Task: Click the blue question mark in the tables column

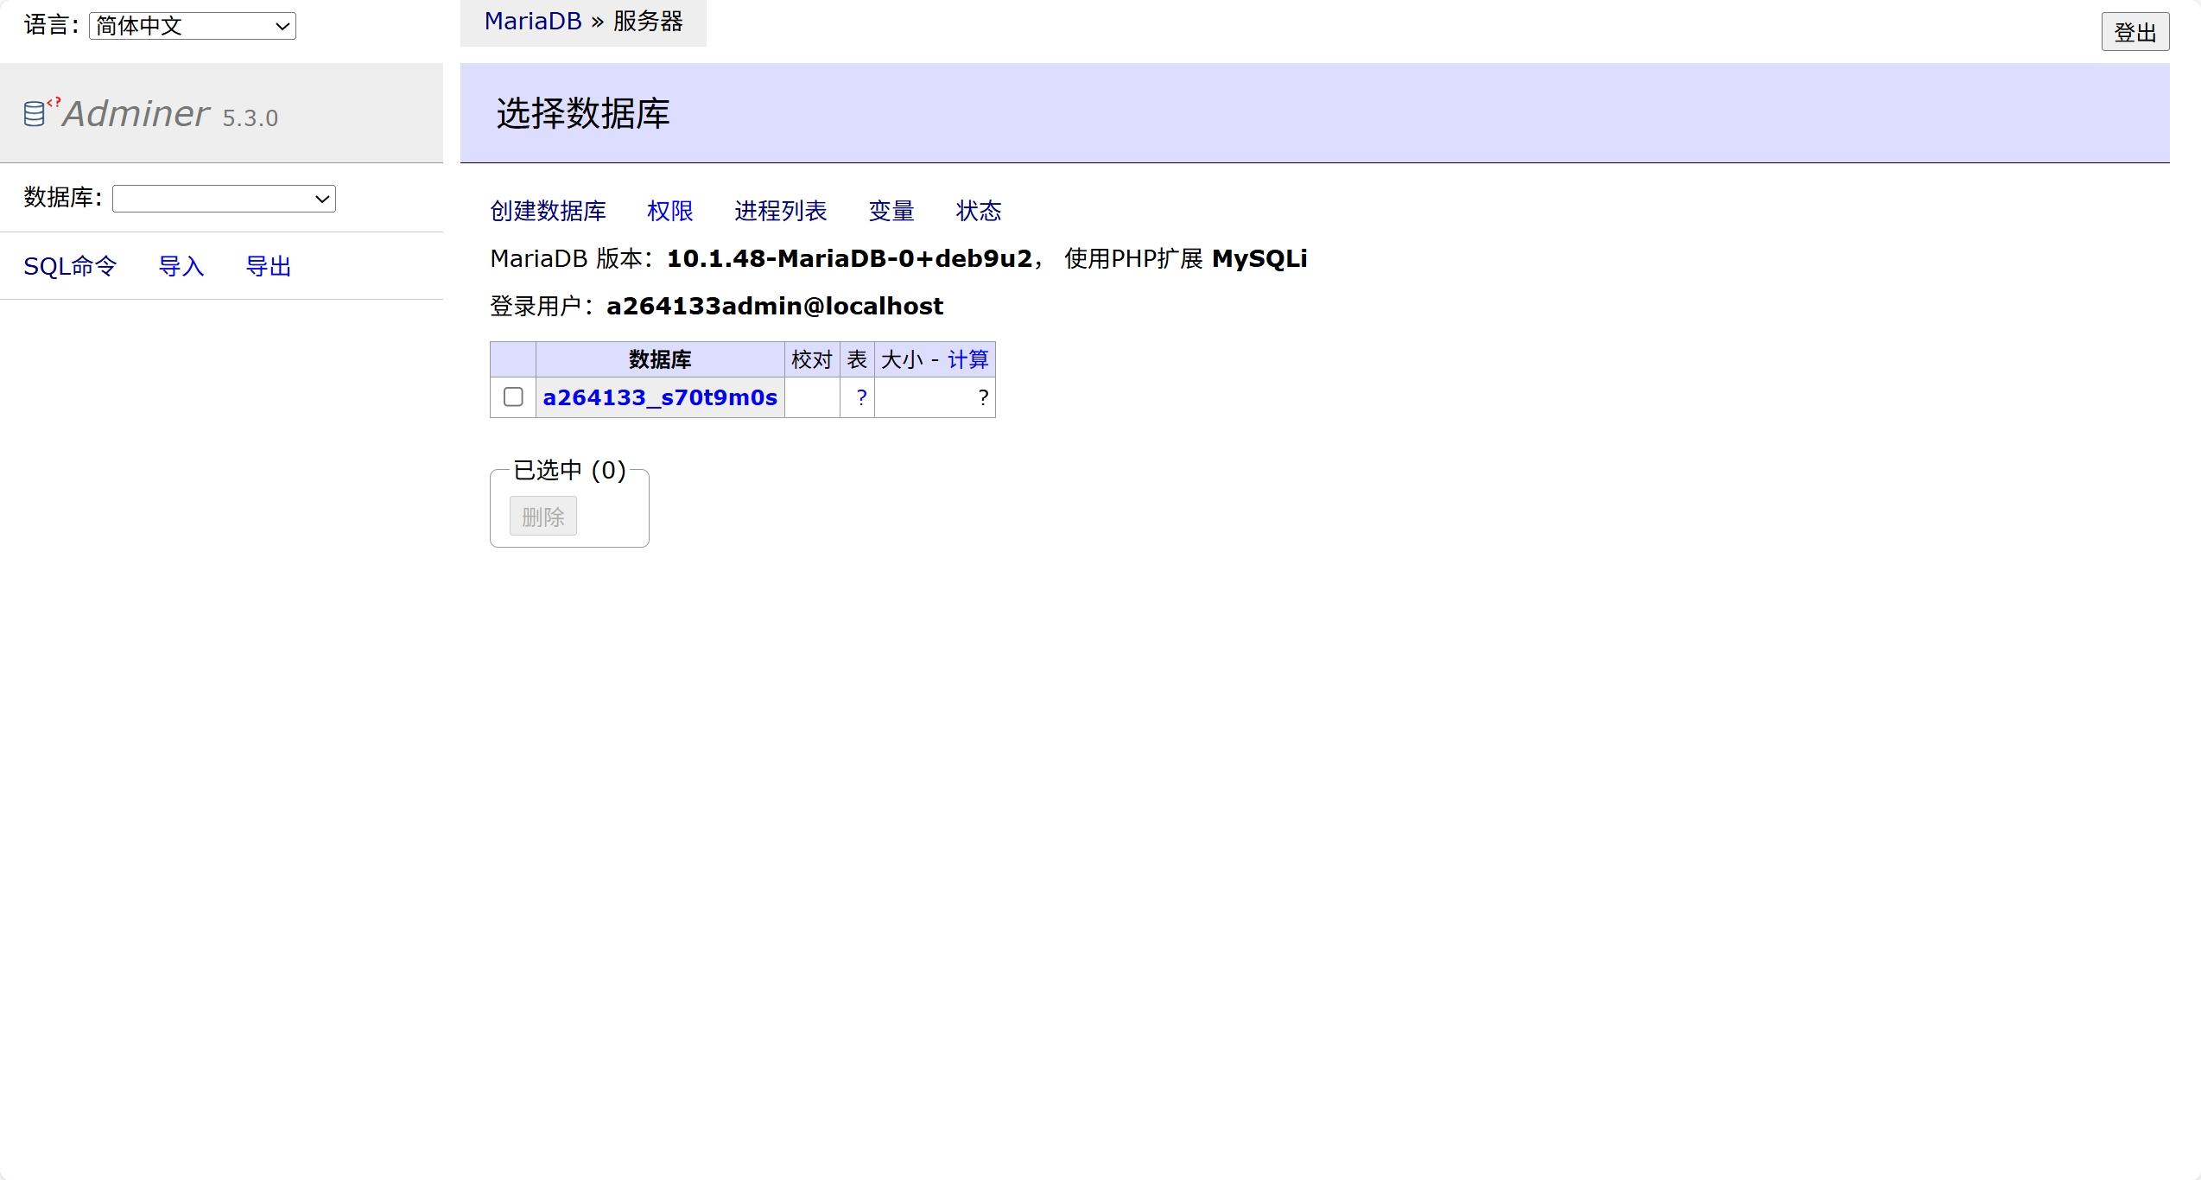Action: 861,397
